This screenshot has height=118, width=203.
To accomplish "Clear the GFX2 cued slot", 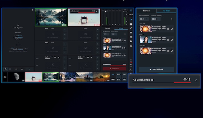I will 65,48.
